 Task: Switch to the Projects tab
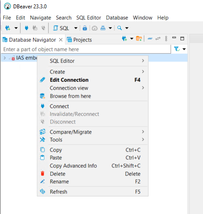pyautogui.click(x=80, y=40)
